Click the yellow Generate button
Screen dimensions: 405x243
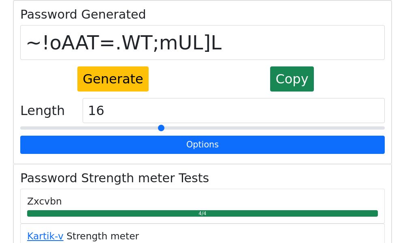(x=113, y=79)
